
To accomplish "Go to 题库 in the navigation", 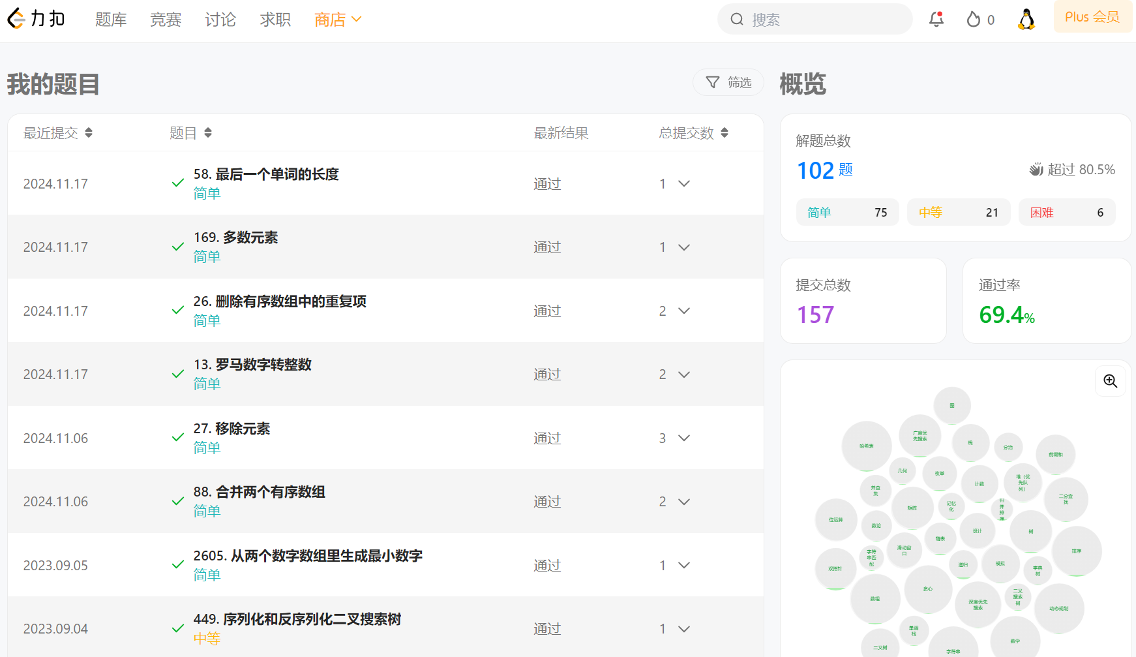I will point(111,20).
